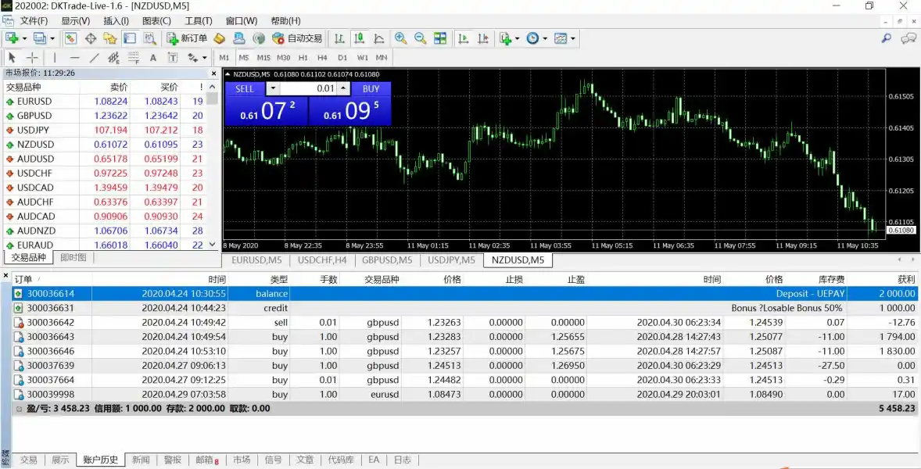Toggle the chart shift button
The width and height of the screenshot is (921, 469).
pyautogui.click(x=482, y=38)
